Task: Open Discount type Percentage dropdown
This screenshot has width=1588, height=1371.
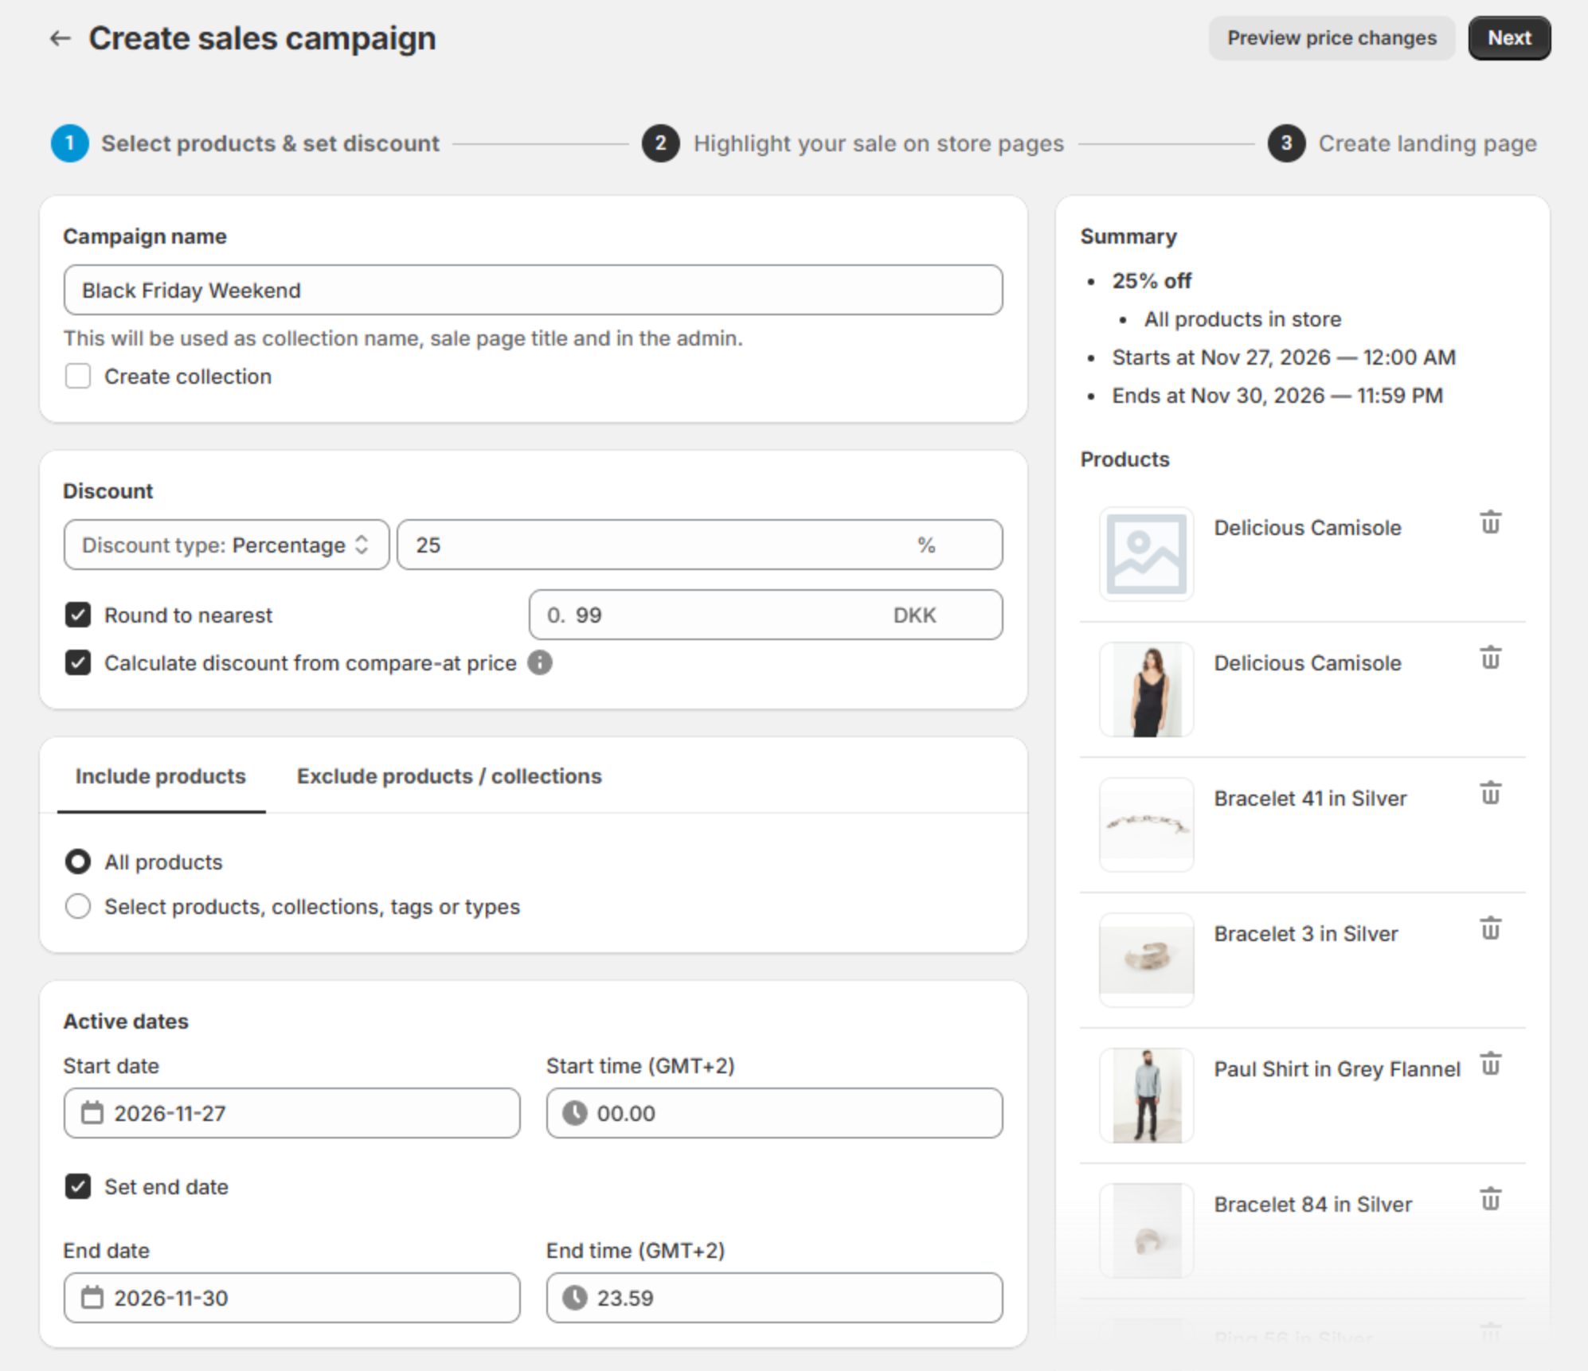Action: pyautogui.click(x=226, y=545)
